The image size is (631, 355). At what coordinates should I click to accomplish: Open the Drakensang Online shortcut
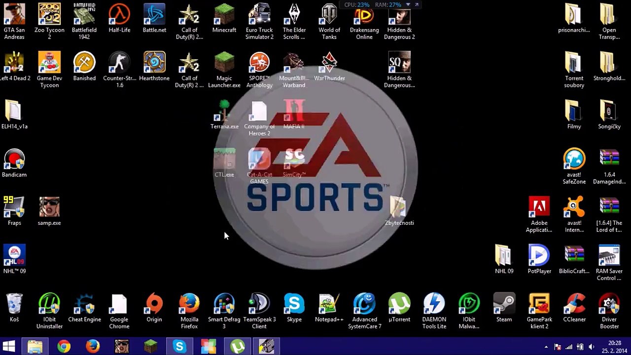[x=364, y=21]
